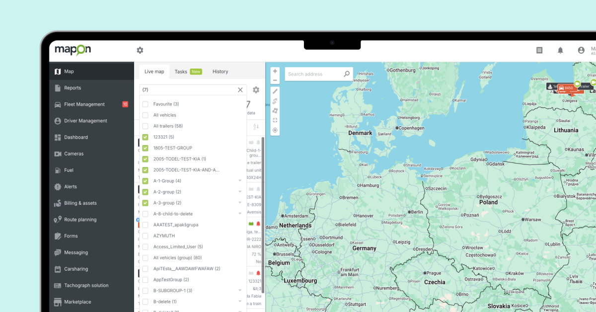
Task: Clear the group filter with X icon
Action: tap(240, 90)
